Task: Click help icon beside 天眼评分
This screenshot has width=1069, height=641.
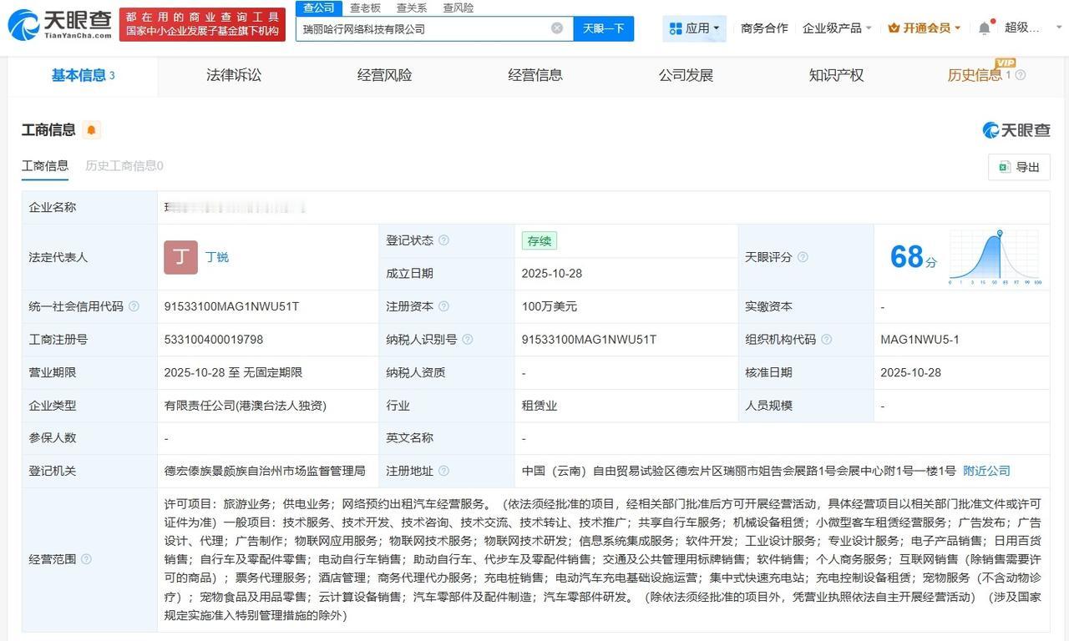Action: click(803, 257)
